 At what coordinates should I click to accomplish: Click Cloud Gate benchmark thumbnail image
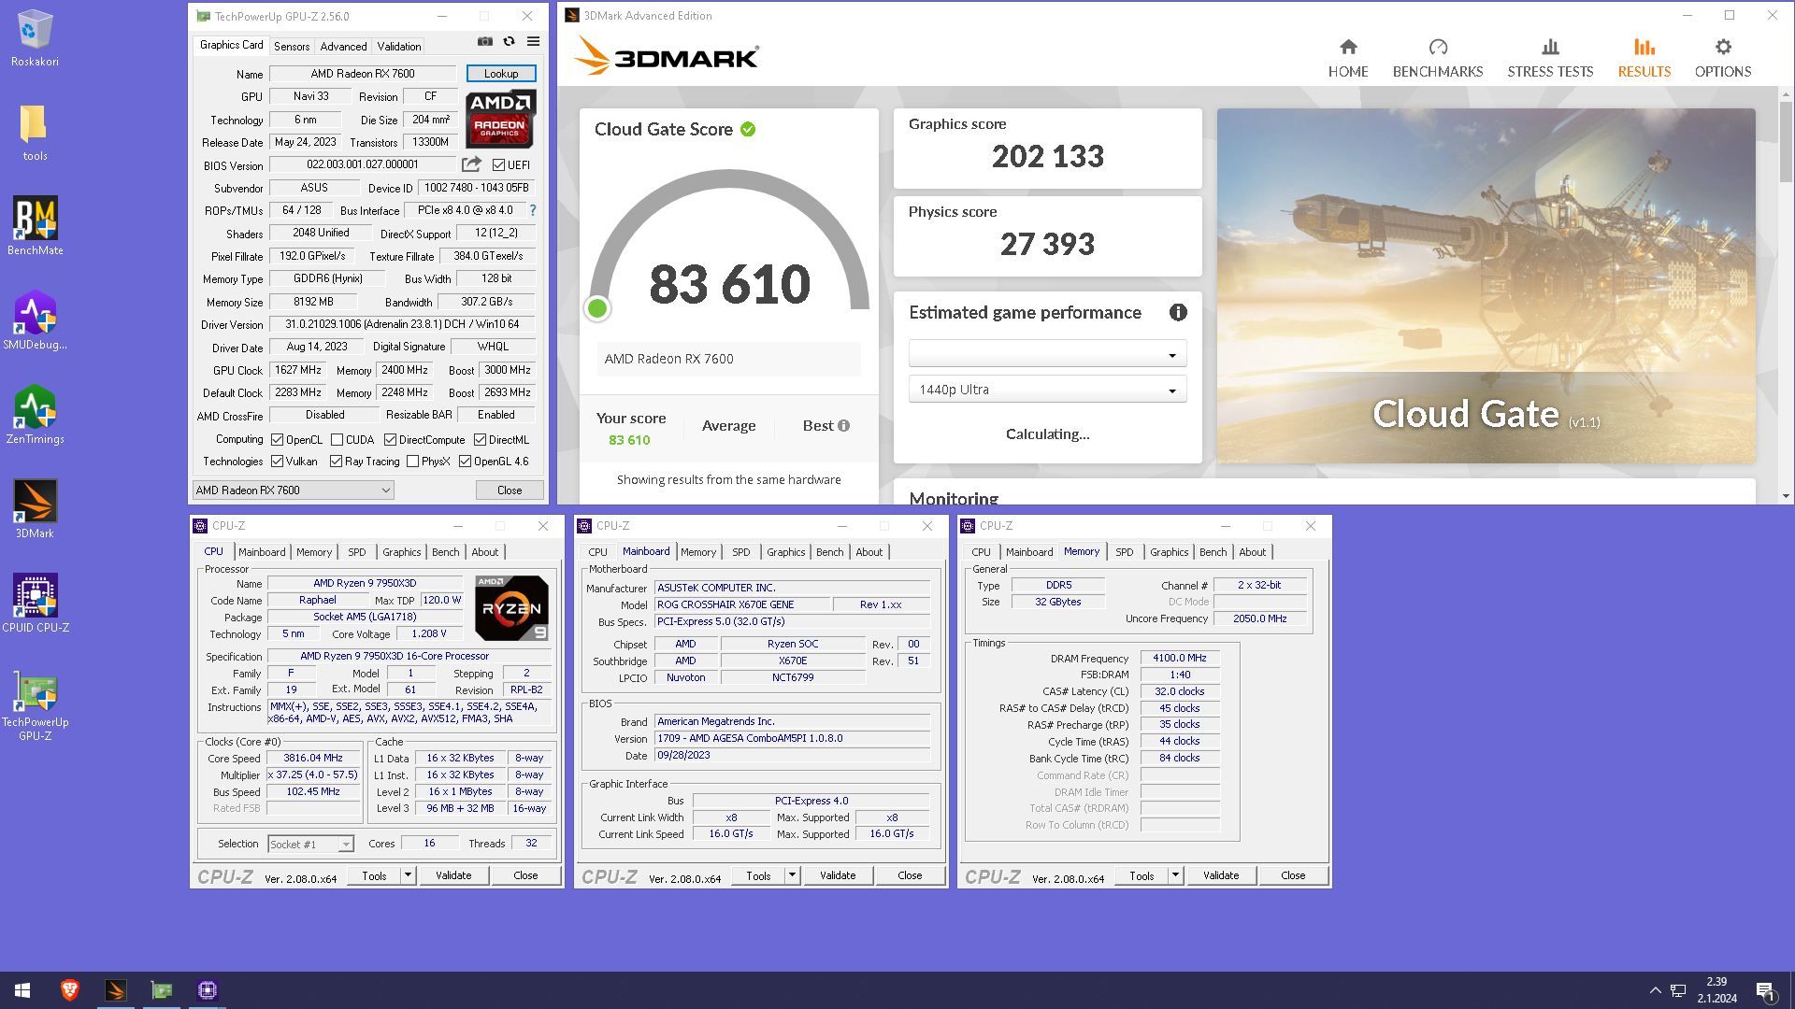coord(1486,285)
